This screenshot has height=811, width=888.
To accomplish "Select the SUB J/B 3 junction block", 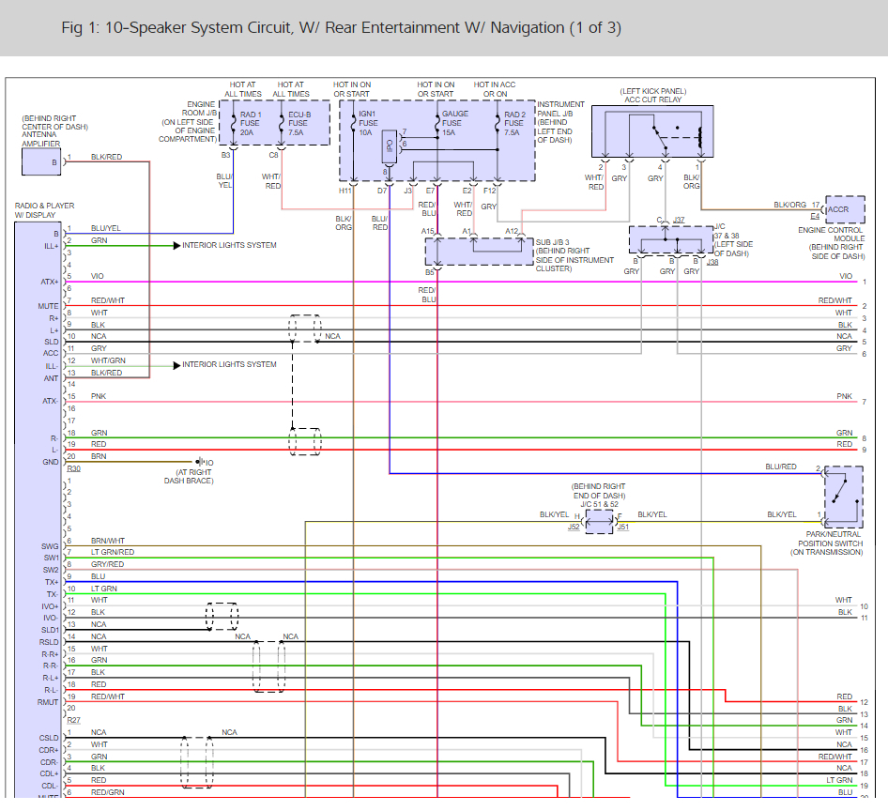I will [479, 251].
